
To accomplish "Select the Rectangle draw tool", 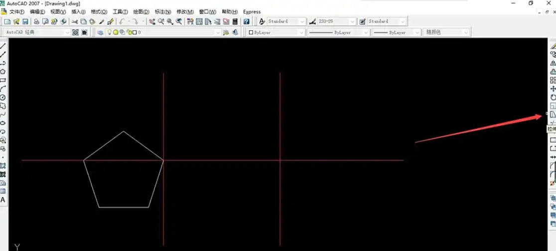I will point(3,80).
